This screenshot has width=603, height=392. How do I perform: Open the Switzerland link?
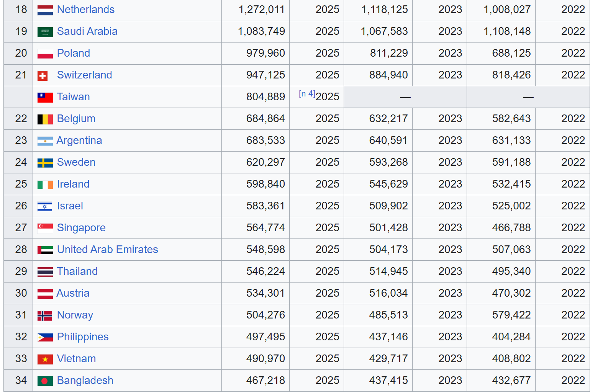(85, 75)
